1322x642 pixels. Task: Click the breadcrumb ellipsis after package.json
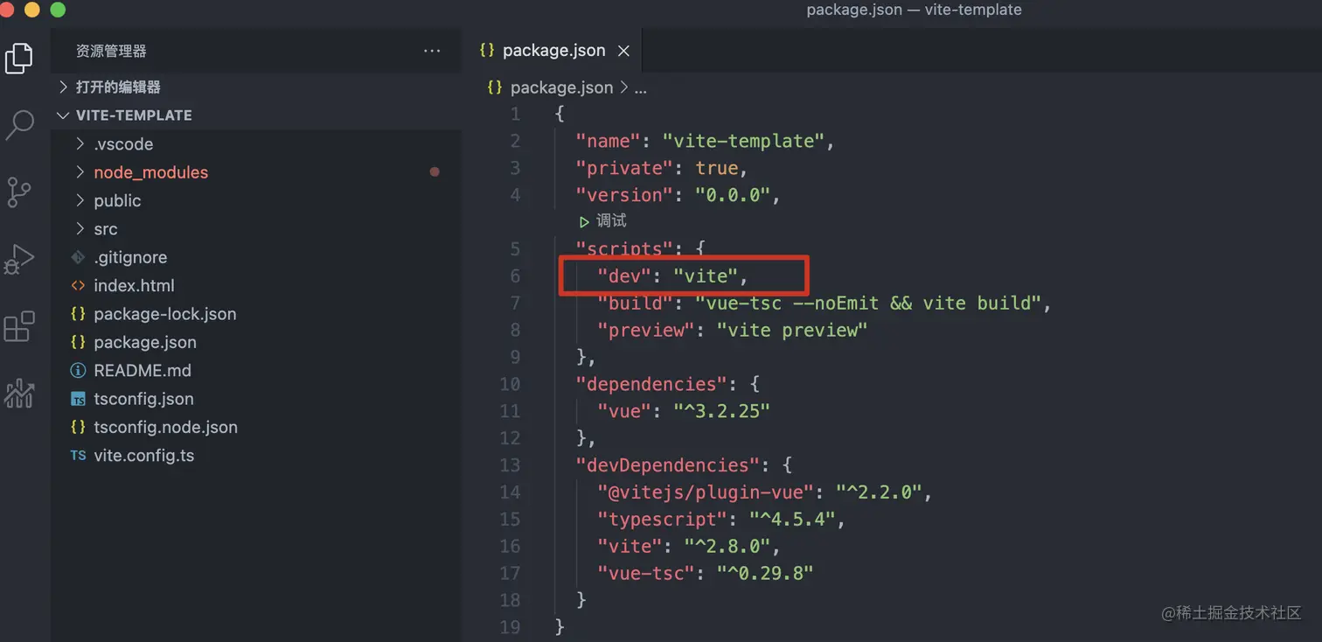pyautogui.click(x=640, y=87)
